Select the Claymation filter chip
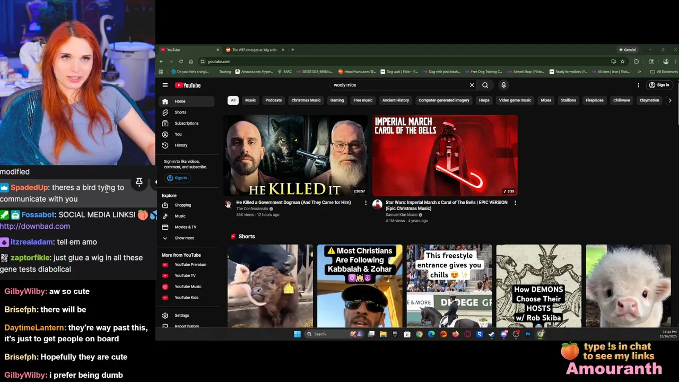 click(649, 100)
